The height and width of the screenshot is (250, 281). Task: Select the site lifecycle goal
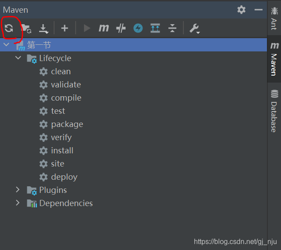click(x=58, y=164)
